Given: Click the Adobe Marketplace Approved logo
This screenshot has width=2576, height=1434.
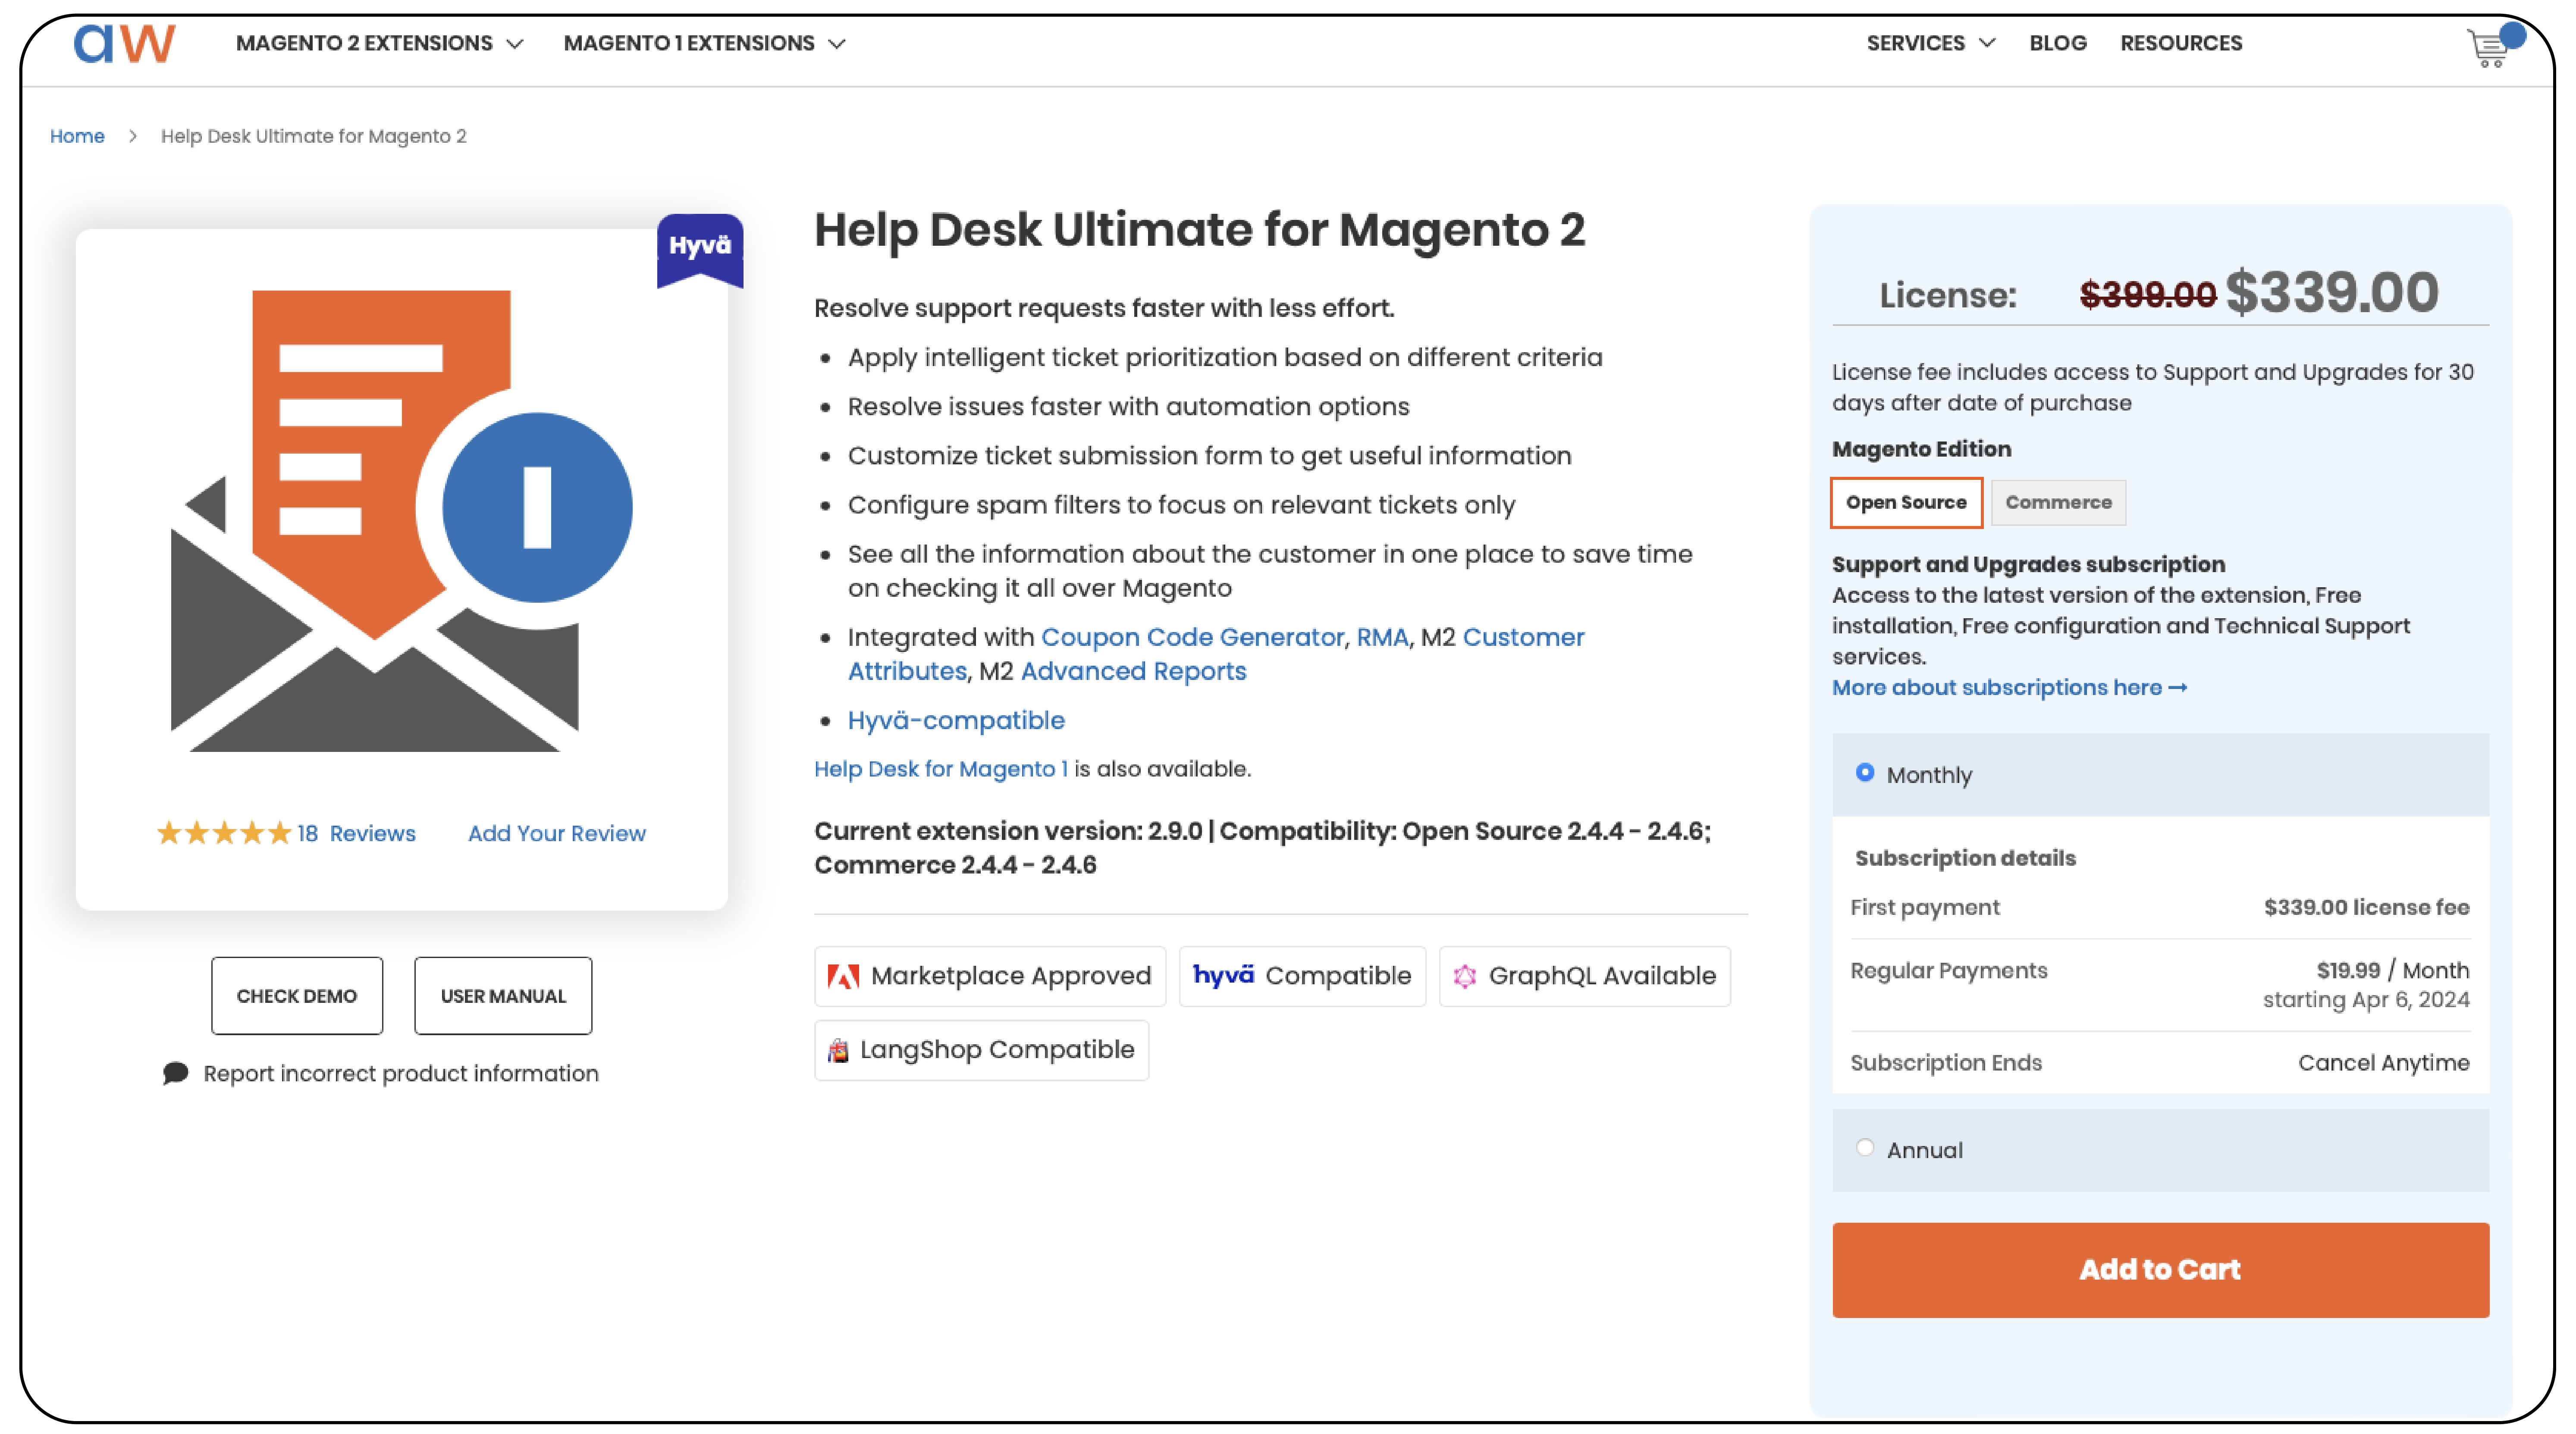Looking at the screenshot, I should [x=843, y=976].
